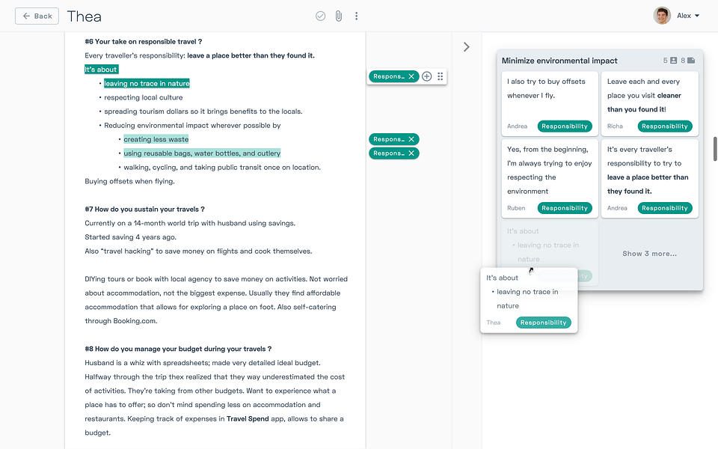Click highlighted text 'creating less waste'
This screenshot has width=718, height=449.
(156, 139)
